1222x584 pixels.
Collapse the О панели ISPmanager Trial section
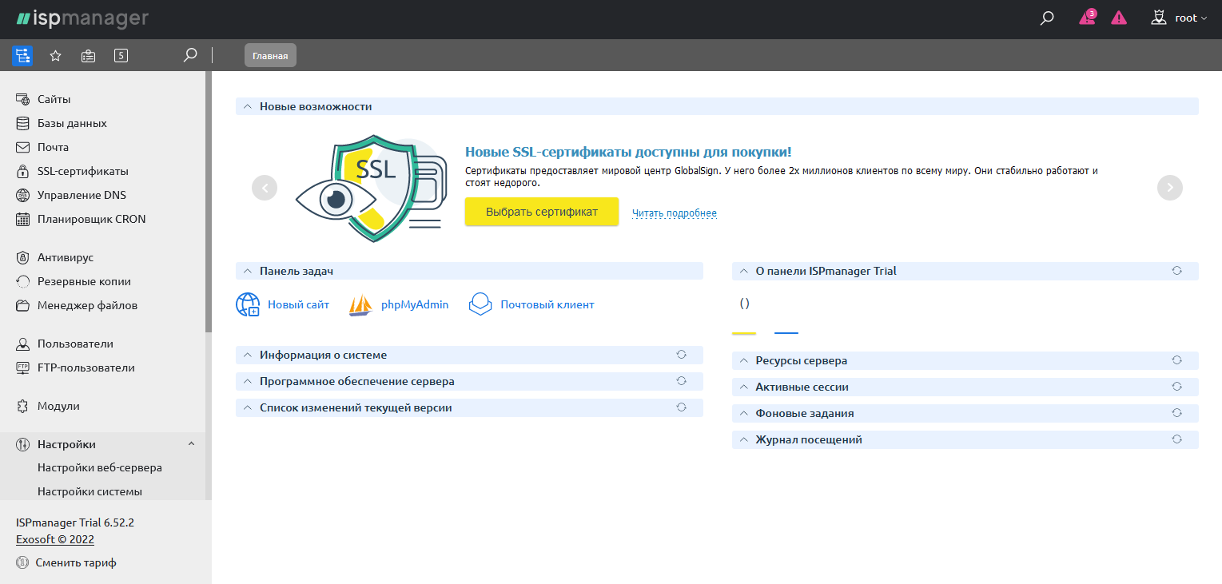pyautogui.click(x=744, y=271)
